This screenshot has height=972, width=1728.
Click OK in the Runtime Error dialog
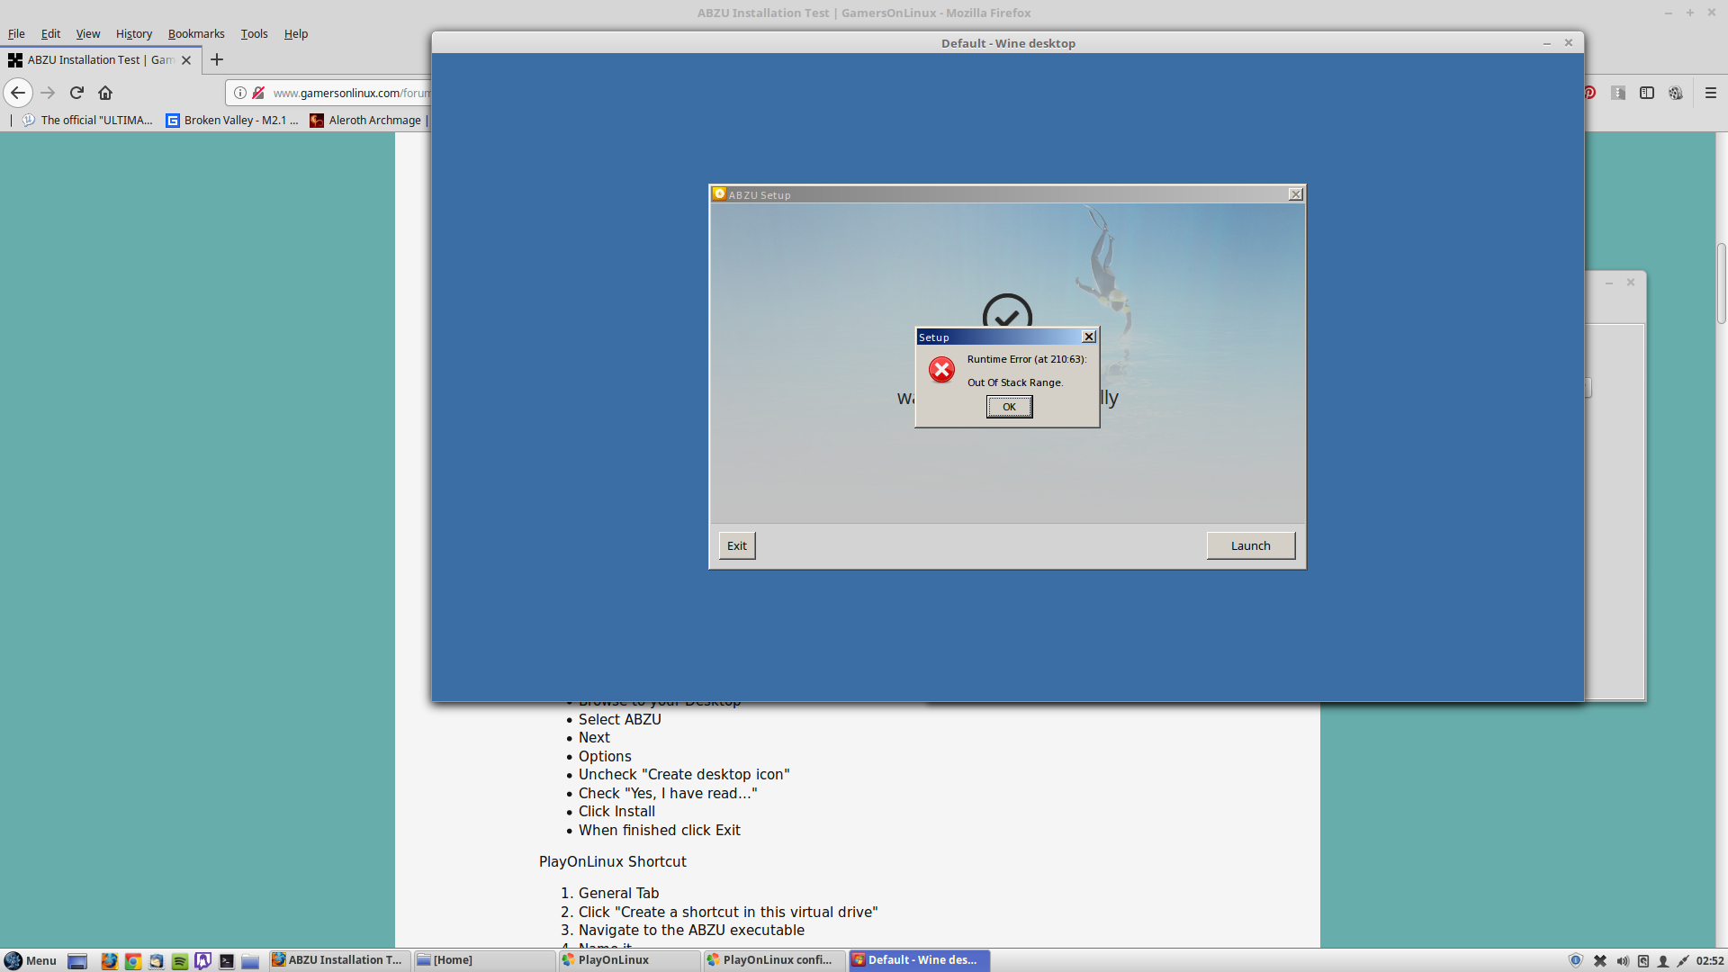click(1009, 407)
